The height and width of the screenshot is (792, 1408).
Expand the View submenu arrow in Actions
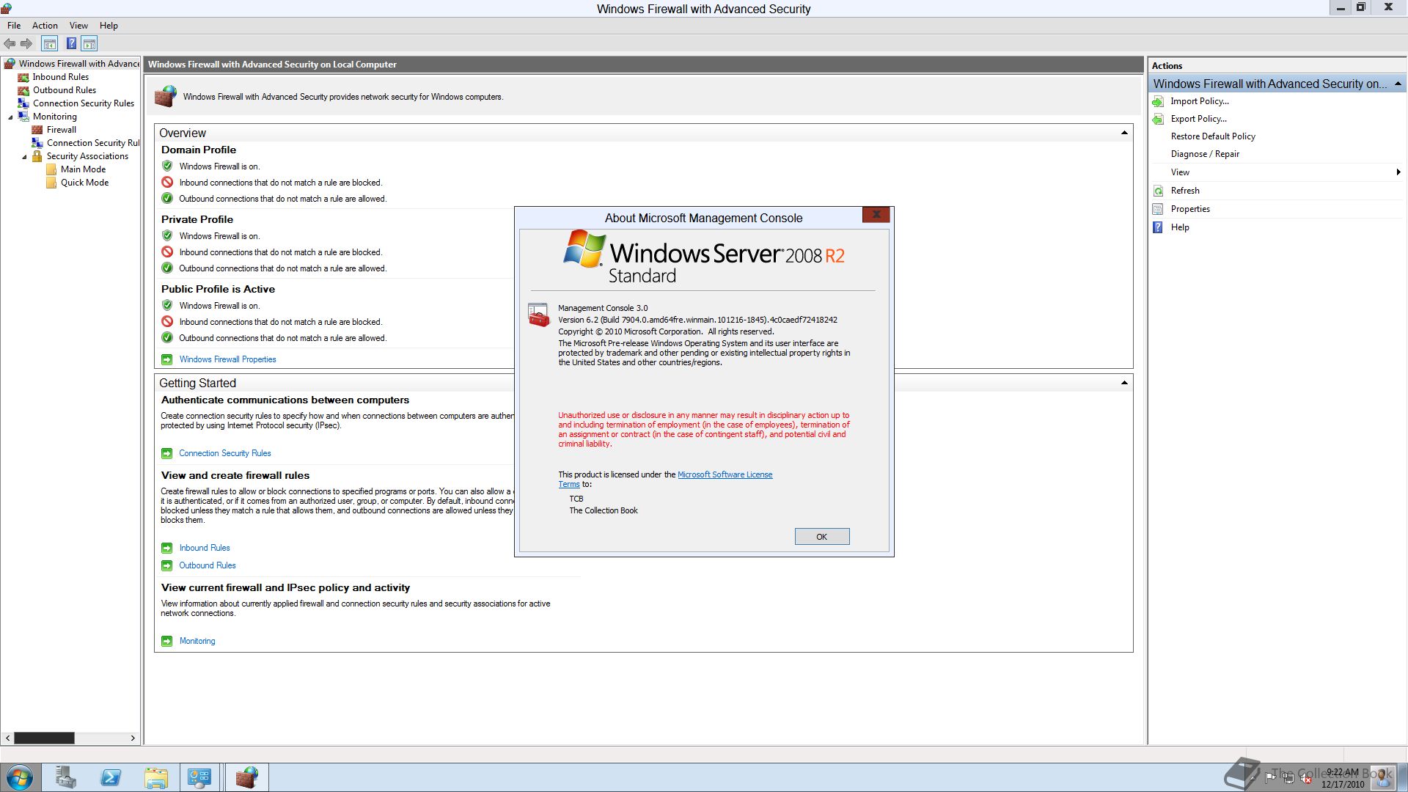pyautogui.click(x=1398, y=172)
